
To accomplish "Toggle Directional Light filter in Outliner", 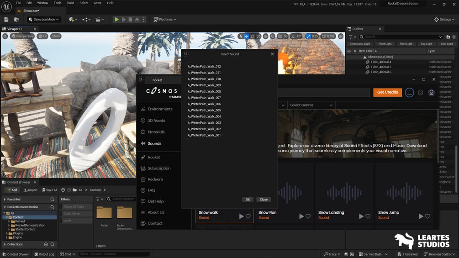I will pyautogui.click(x=360, y=44).
